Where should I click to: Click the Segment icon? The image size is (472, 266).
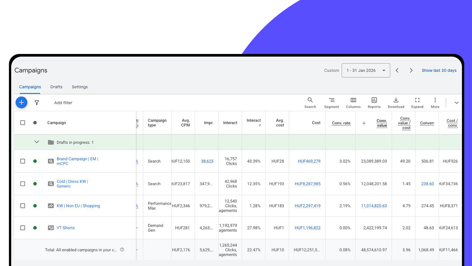click(x=331, y=103)
